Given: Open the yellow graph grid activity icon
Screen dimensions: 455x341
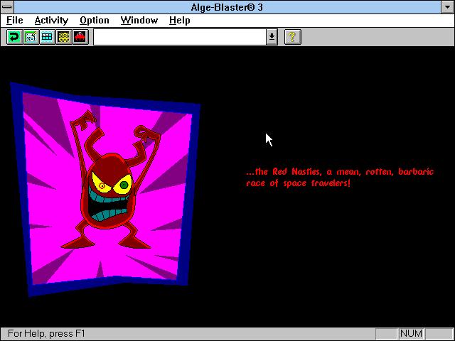Looking at the screenshot, I should coord(64,37).
